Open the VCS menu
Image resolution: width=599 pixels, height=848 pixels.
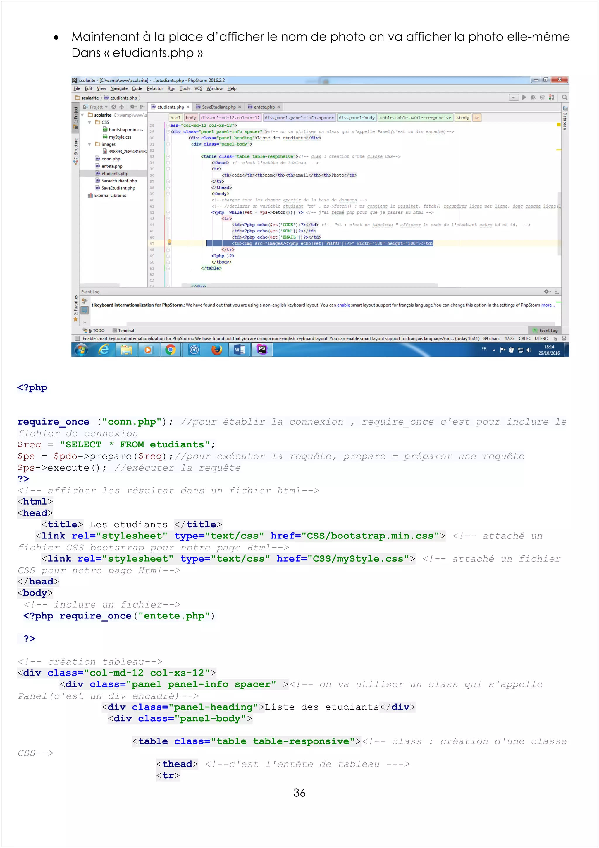click(198, 89)
